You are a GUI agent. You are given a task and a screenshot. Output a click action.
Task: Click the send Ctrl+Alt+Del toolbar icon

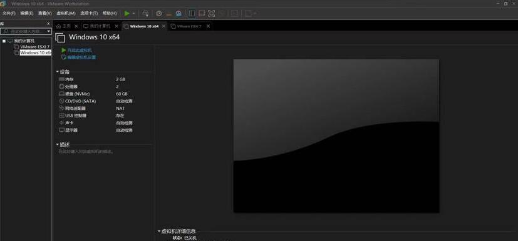click(x=145, y=14)
